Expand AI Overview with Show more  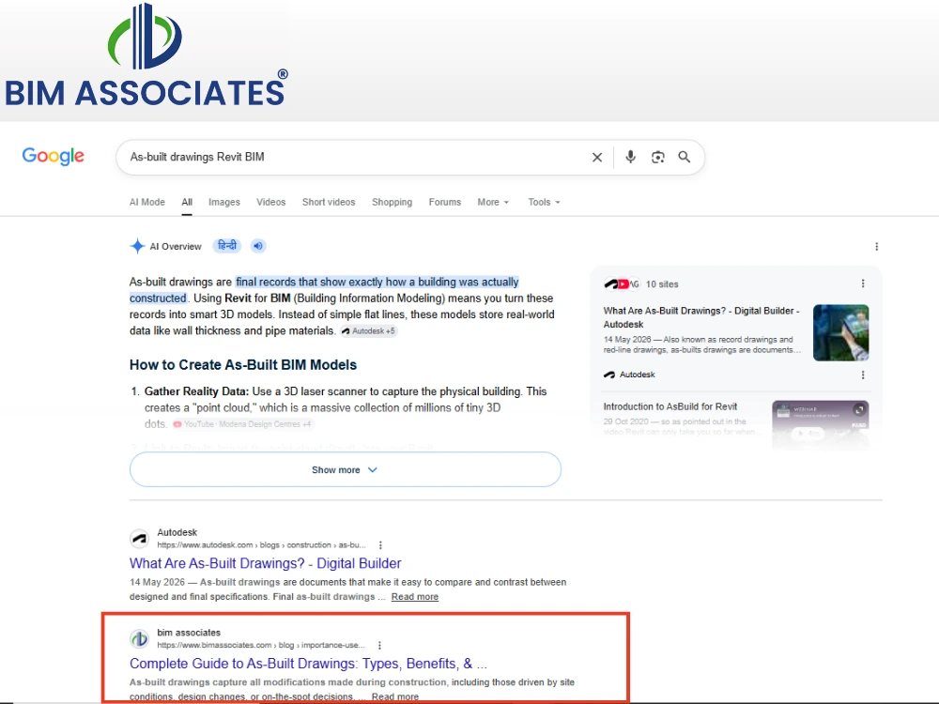pos(345,470)
